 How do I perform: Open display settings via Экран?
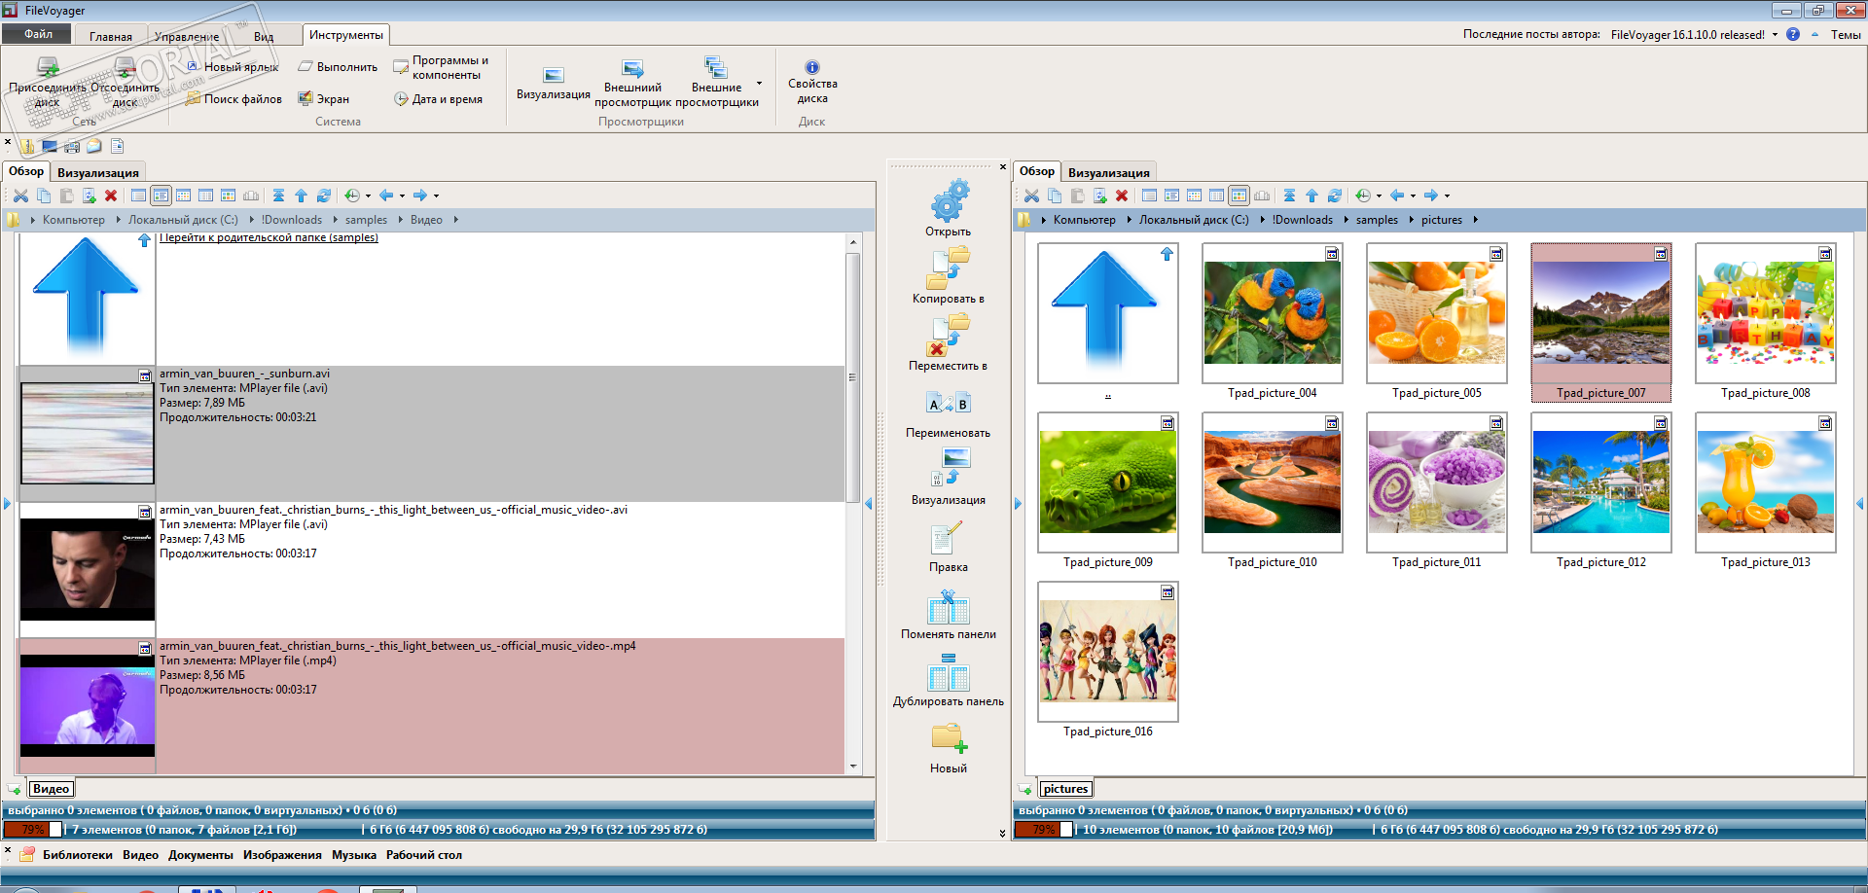[324, 99]
